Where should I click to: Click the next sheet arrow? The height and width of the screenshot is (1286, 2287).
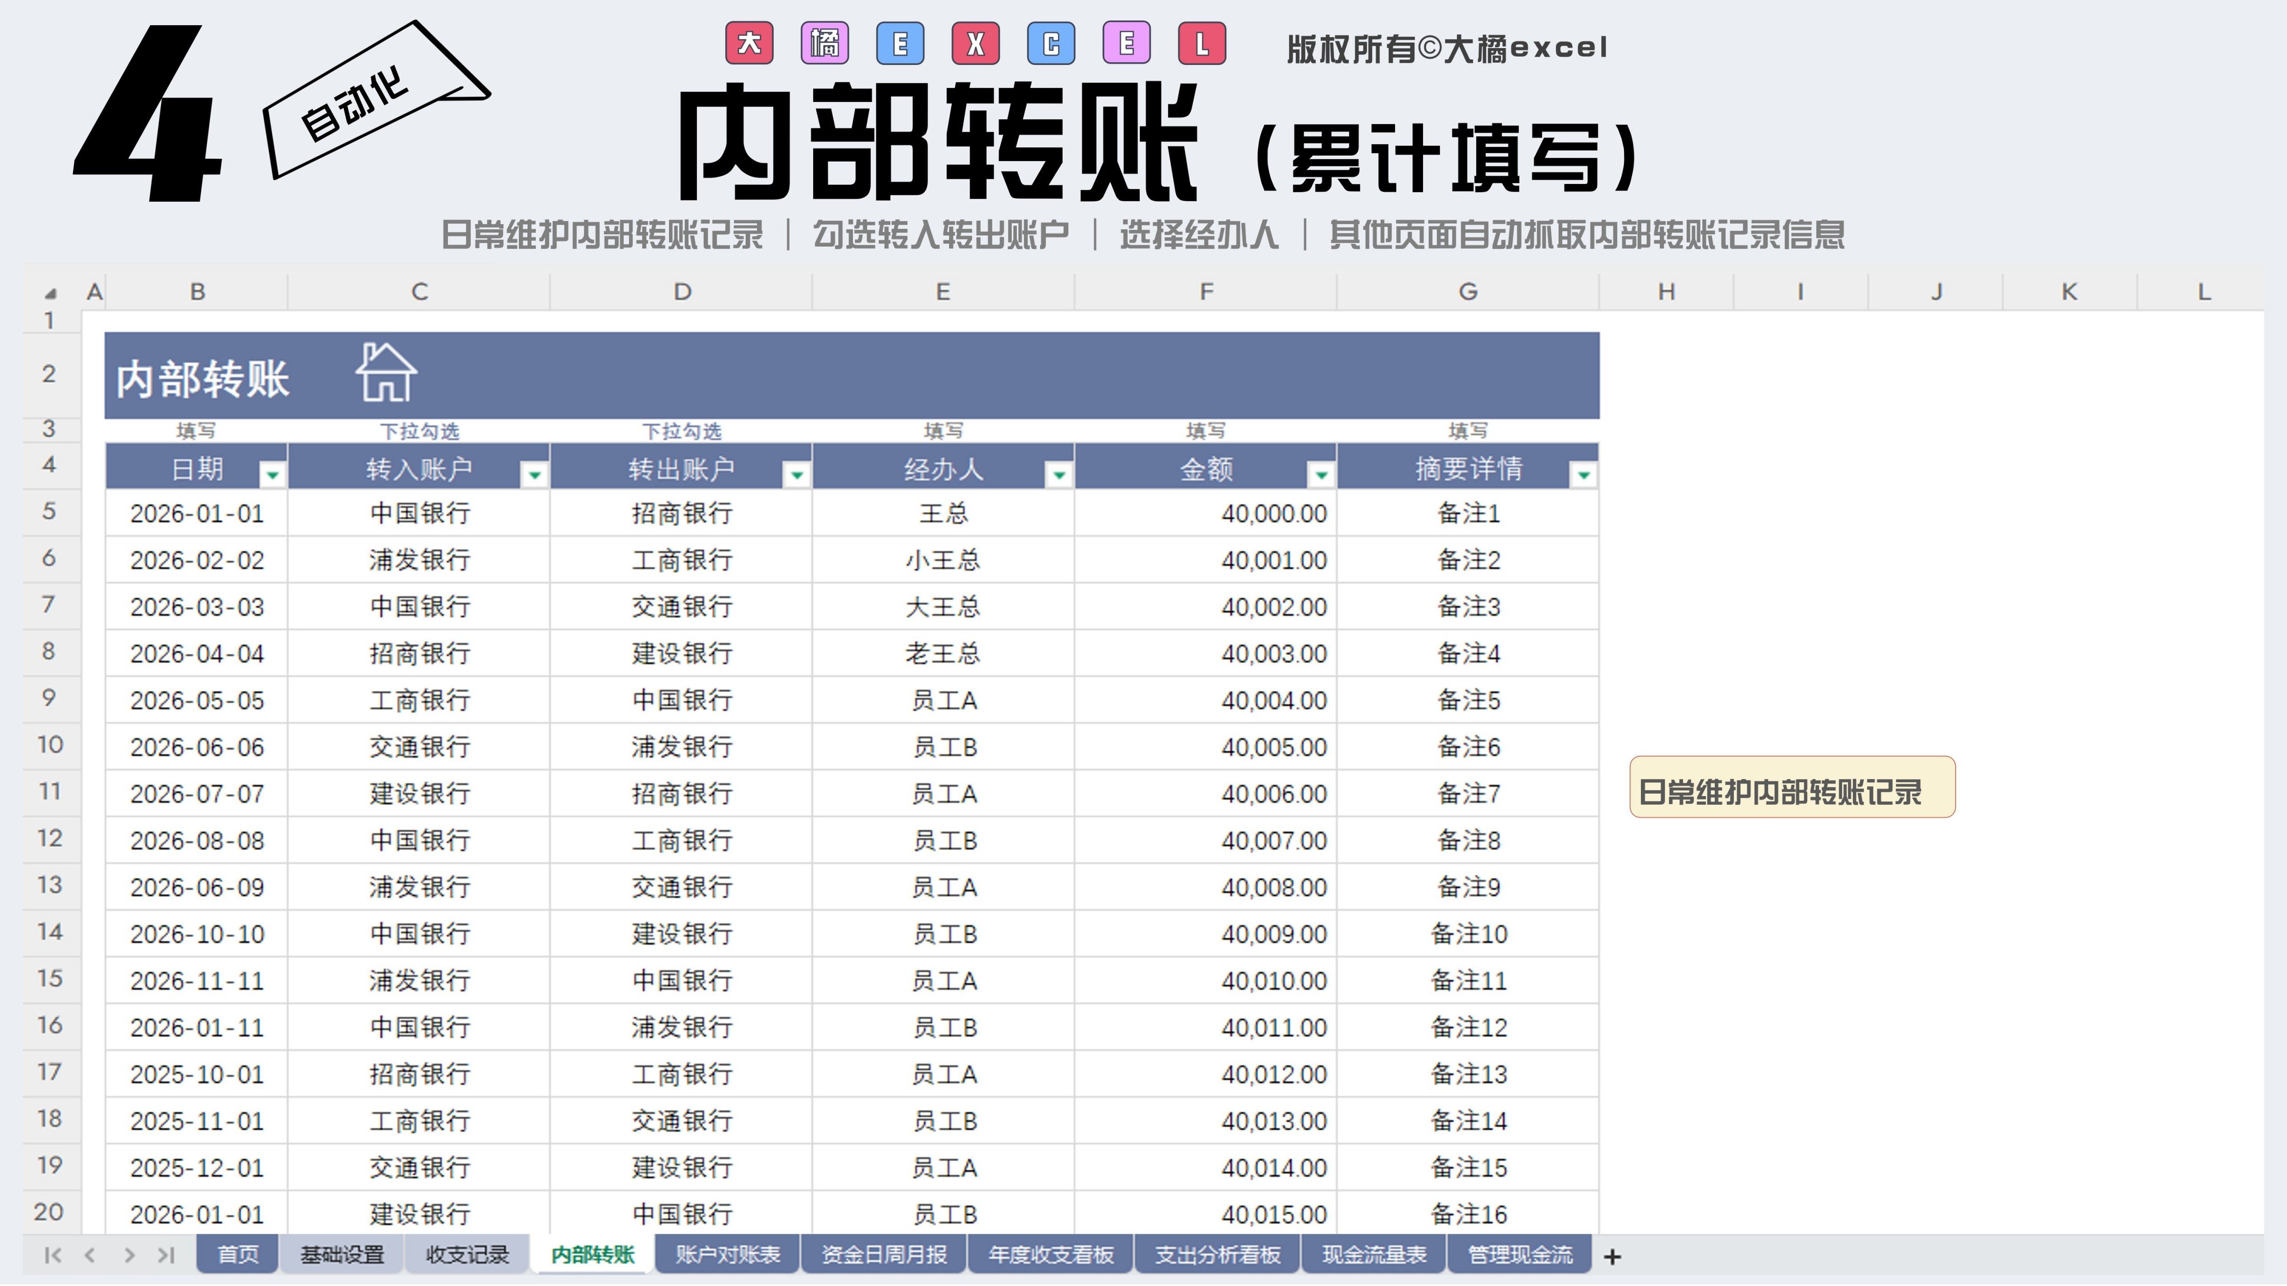[129, 1255]
